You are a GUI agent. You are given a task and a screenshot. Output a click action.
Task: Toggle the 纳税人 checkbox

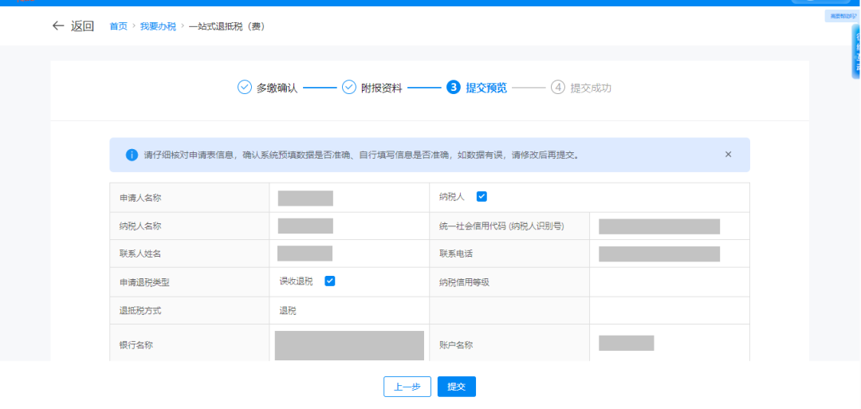point(482,197)
